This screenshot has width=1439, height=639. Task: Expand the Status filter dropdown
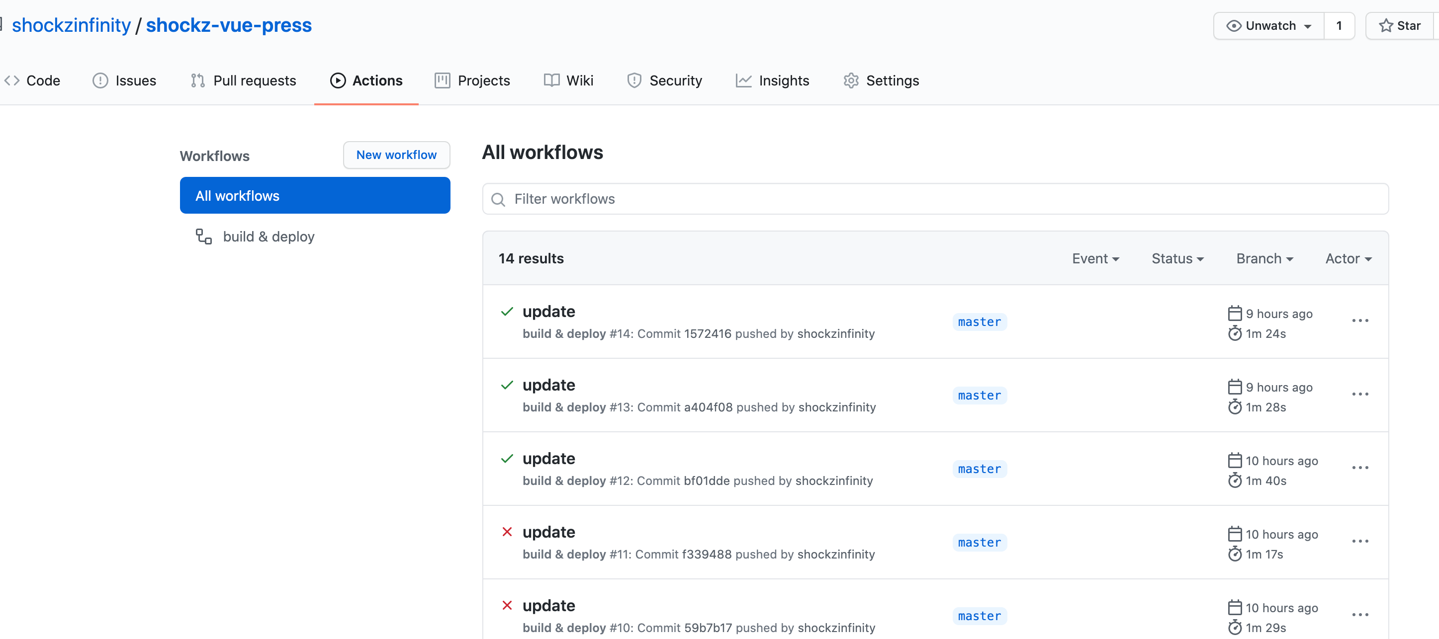[x=1177, y=258]
